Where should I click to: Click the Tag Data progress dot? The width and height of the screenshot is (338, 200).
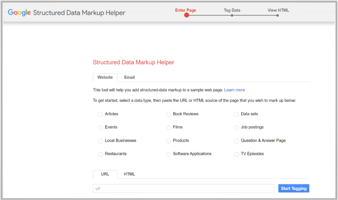[232, 15]
